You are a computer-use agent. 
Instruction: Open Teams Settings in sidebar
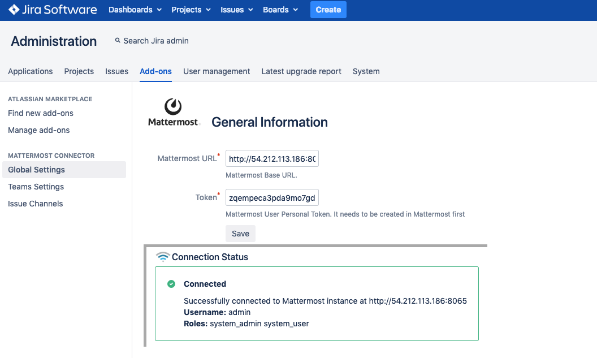click(36, 187)
